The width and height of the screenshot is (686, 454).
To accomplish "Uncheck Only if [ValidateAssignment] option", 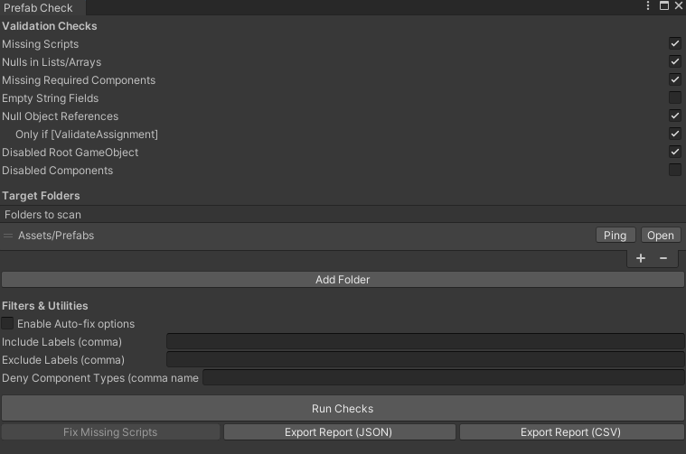I will click(x=675, y=134).
